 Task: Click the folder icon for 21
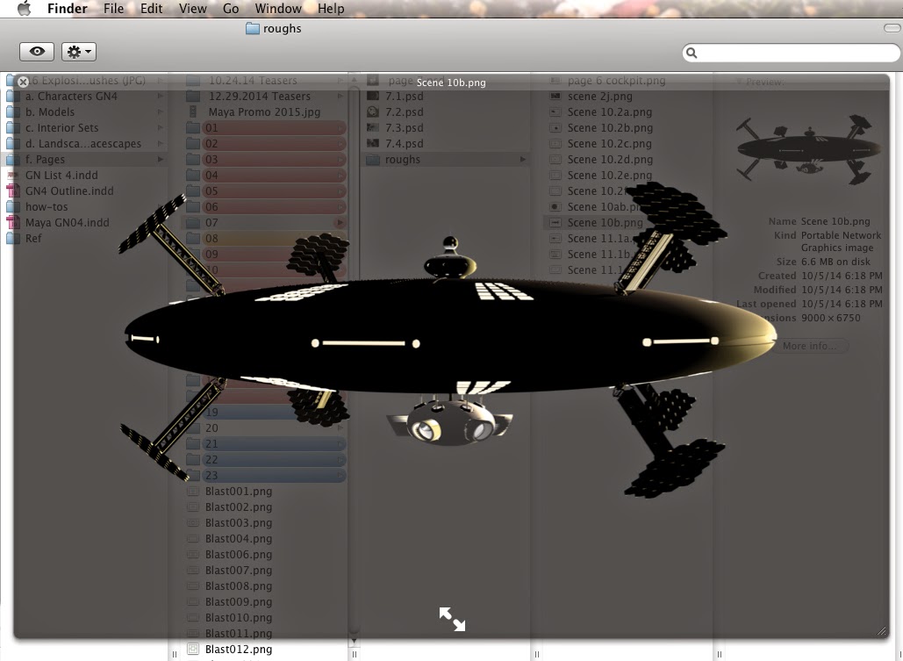(193, 444)
